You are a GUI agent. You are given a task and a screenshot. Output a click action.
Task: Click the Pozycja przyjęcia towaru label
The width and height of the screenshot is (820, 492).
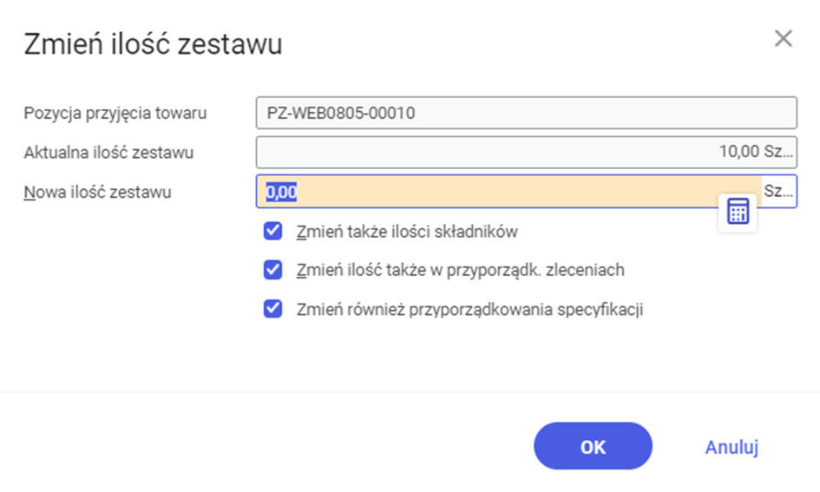[115, 114]
